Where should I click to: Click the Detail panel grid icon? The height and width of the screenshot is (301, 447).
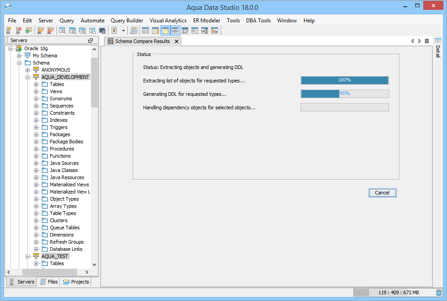click(438, 40)
